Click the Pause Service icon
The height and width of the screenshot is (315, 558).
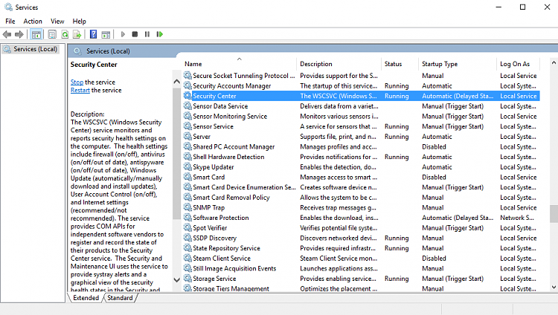point(147,34)
